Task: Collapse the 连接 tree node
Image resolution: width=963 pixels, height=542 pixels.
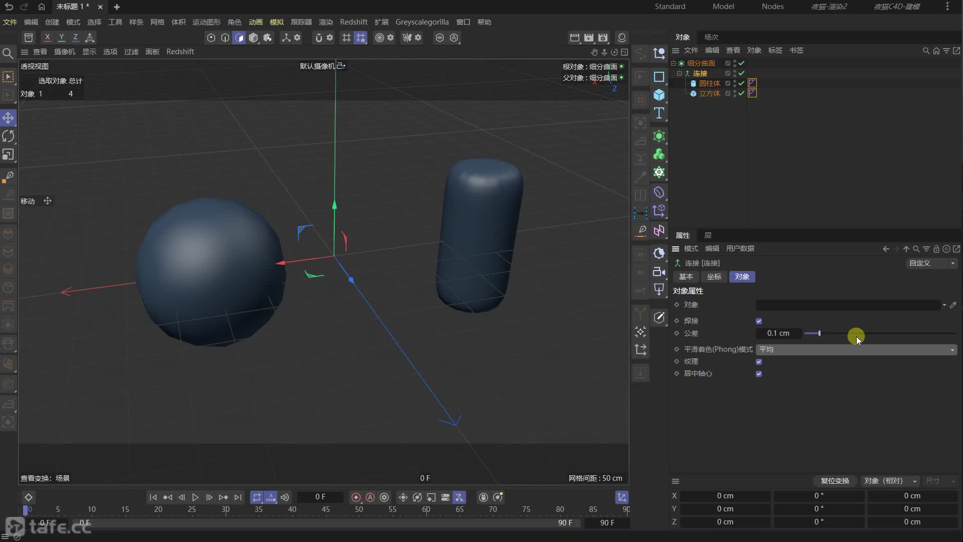Action: 679,73
